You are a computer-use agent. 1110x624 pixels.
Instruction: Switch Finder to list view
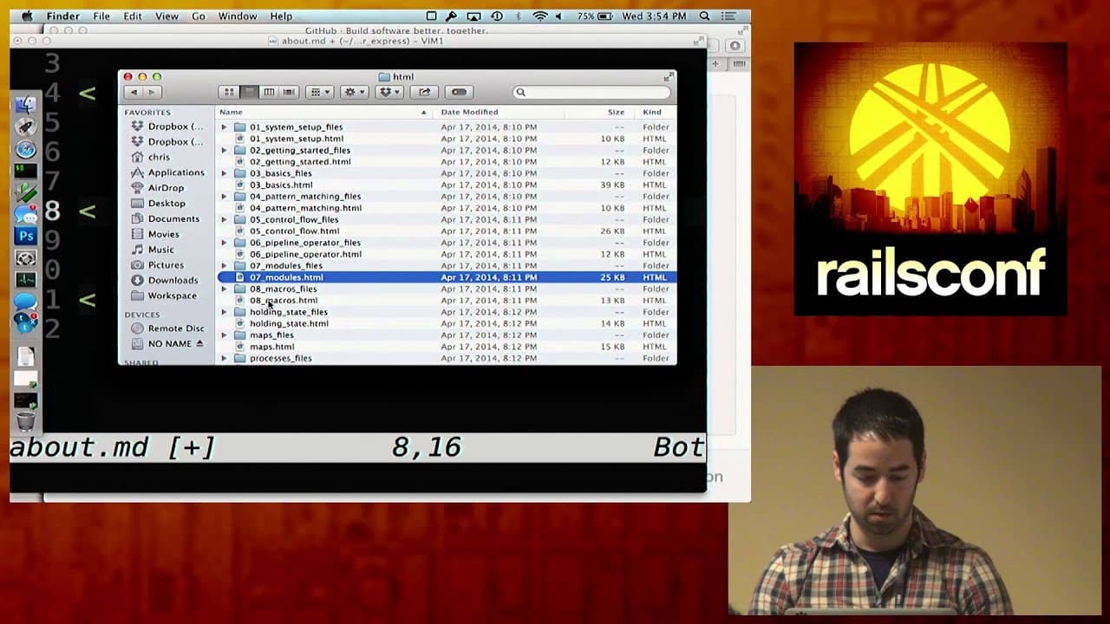[x=249, y=92]
